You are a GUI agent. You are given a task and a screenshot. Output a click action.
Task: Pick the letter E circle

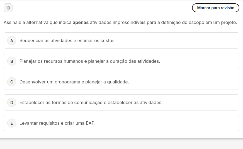coord(12,123)
